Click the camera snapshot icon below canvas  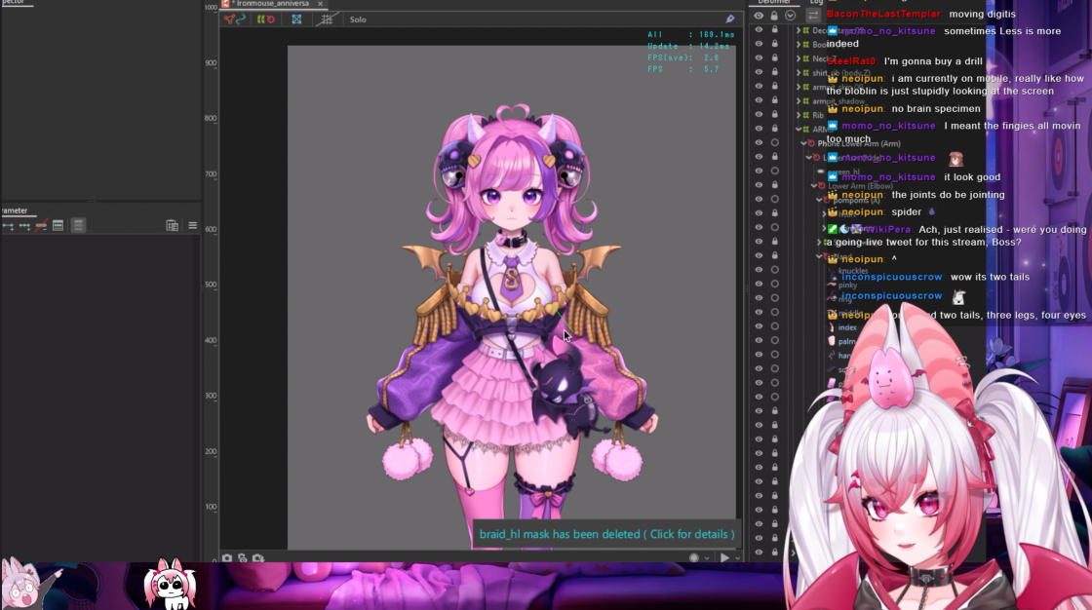(227, 558)
